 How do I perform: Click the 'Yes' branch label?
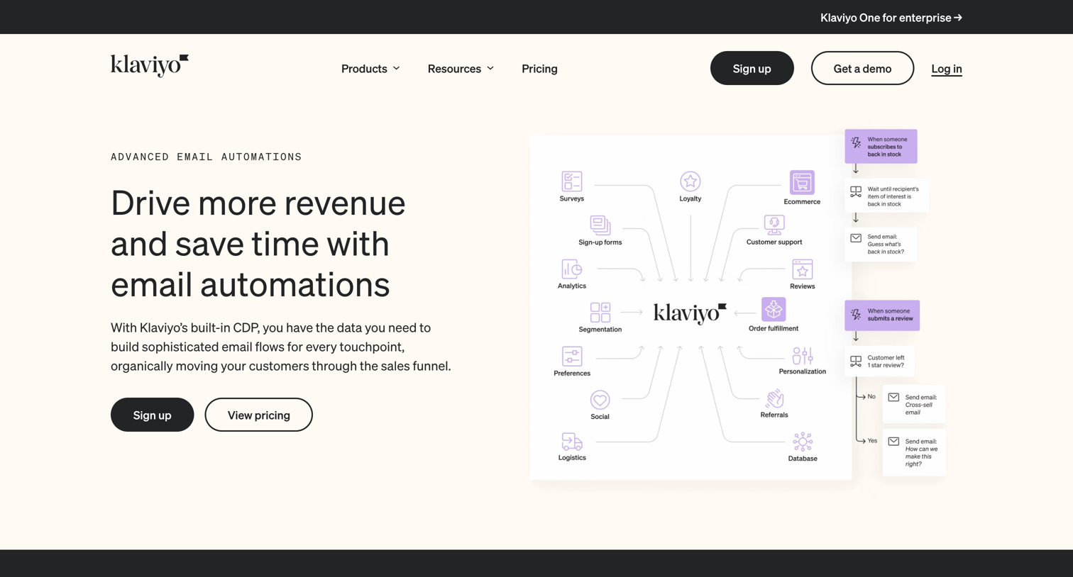click(x=872, y=441)
